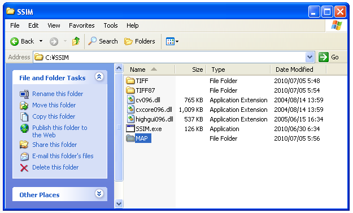Click Delete this folder link
The width and height of the screenshot is (353, 213).
[55, 167]
